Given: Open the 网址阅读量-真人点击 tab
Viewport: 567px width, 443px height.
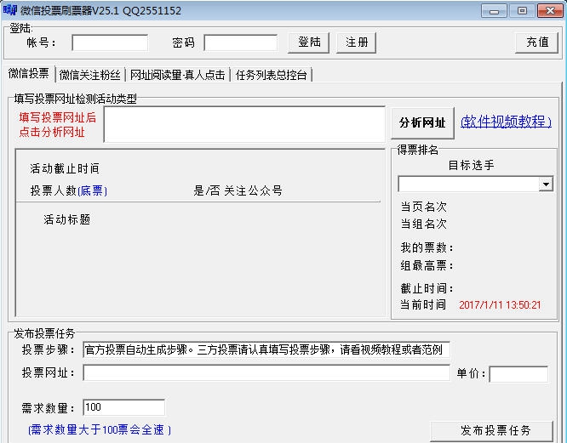Looking at the screenshot, I should coord(177,75).
